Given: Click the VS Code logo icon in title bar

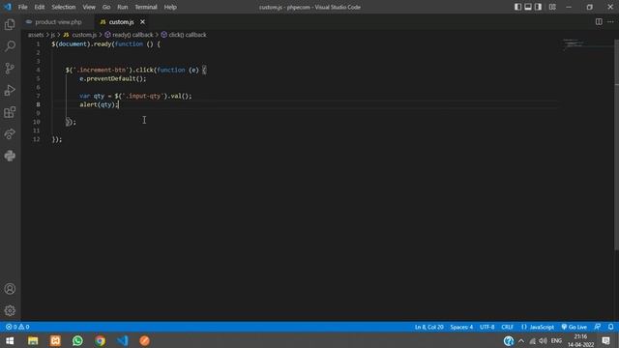Looking at the screenshot, I should click(8, 7).
